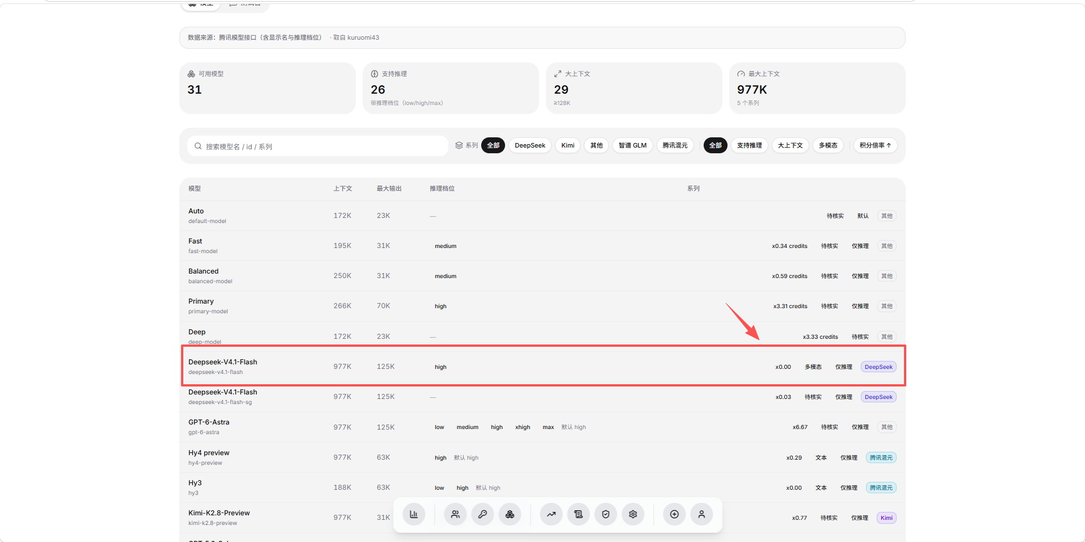Filter series by 智谱 GLM chip
This screenshot has width=1085, height=542.
click(633, 145)
